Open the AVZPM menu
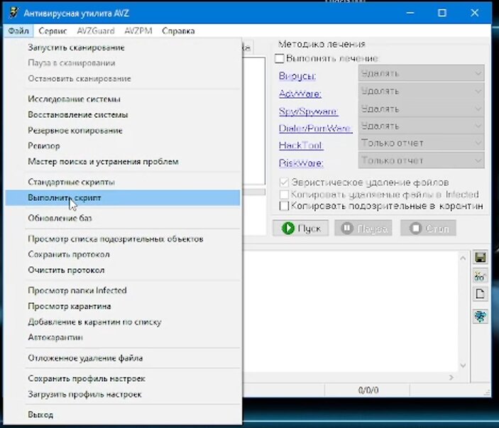The width and height of the screenshot is (499, 428). (x=138, y=31)
